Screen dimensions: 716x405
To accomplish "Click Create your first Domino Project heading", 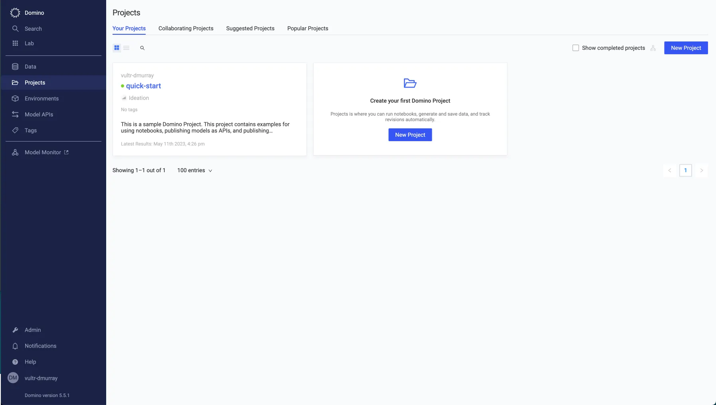I will click(410, 101).
